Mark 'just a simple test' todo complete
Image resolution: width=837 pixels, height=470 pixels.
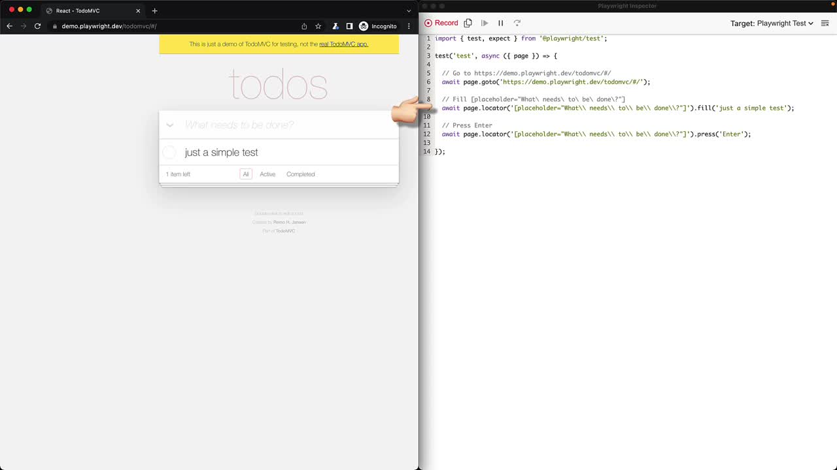click(169, 152)
